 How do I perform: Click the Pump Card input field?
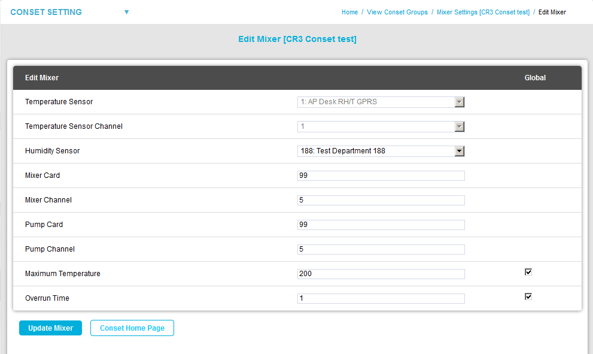point(381,225)
